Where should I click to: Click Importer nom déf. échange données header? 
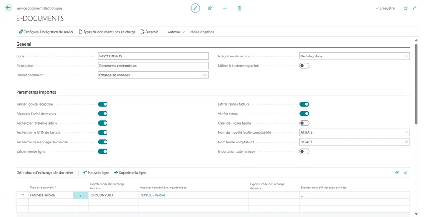163,188
